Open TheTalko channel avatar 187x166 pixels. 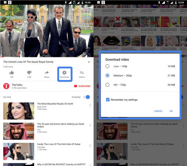tap(6, 86)
